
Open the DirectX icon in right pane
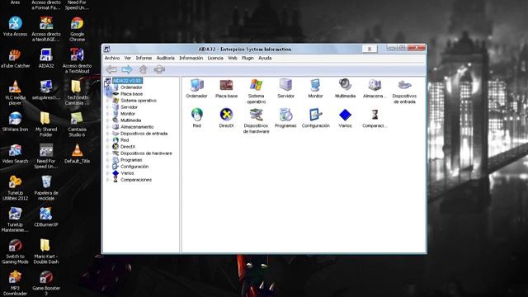tap(226, 115)
